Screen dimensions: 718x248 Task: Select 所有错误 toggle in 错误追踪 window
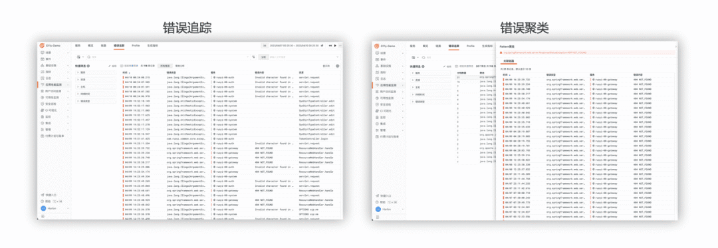[x=165, y=66]
